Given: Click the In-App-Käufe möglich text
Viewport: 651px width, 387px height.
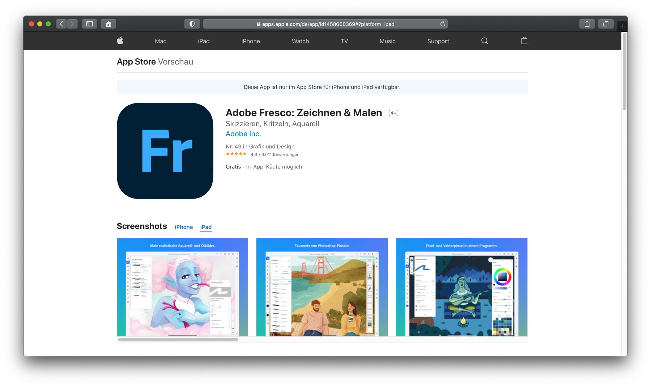Looking at the screenshot, I should [274, 167].
